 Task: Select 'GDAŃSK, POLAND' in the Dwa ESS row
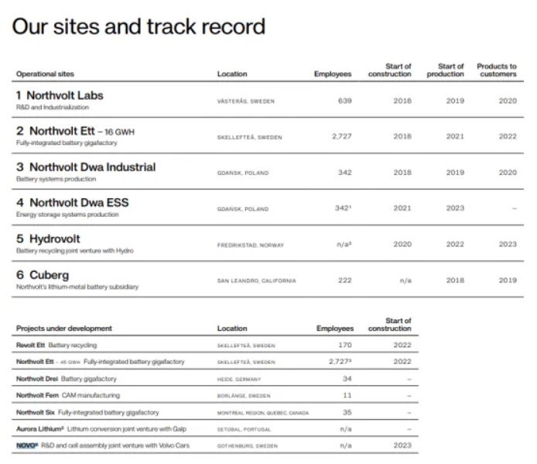tap(242, 209)
